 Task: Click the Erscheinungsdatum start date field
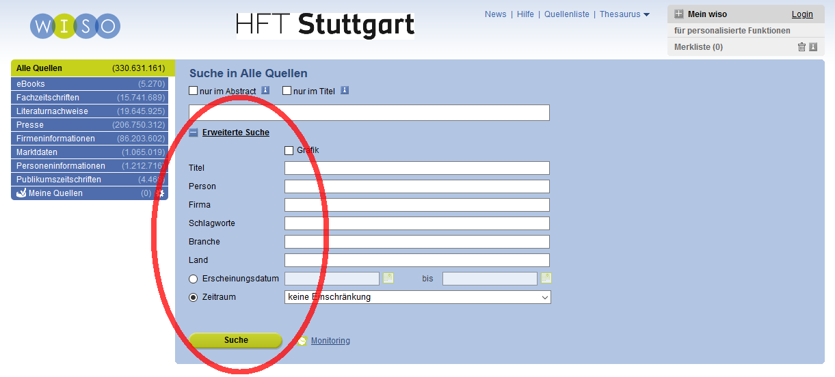coord(332,279)
